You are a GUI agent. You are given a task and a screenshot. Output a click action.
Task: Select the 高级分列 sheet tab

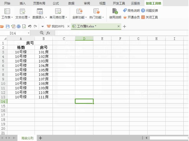coord(27,138)
